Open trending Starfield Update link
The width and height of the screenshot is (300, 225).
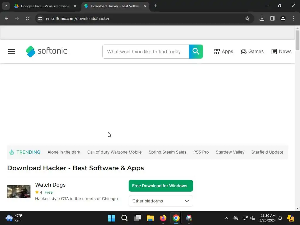(267, 152)
